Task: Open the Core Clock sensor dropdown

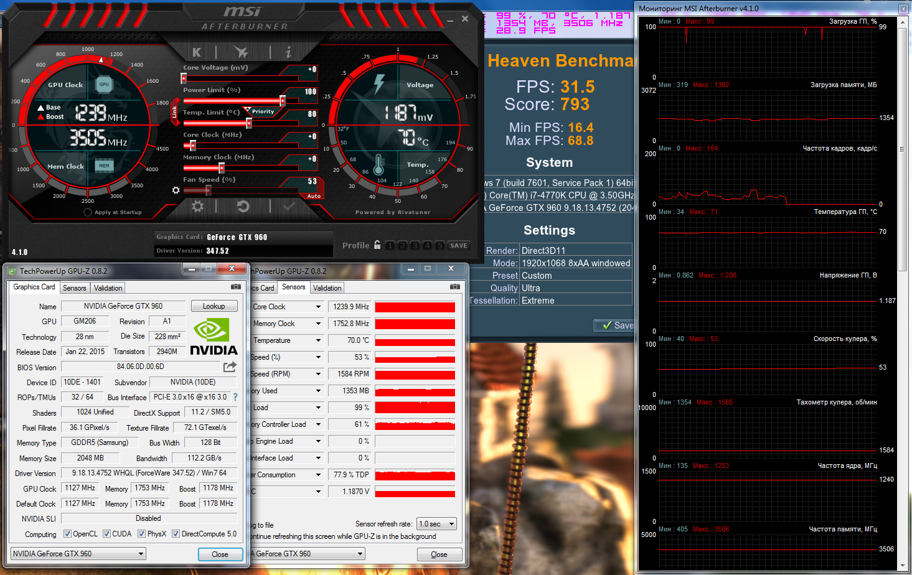Action: point(318,307)
